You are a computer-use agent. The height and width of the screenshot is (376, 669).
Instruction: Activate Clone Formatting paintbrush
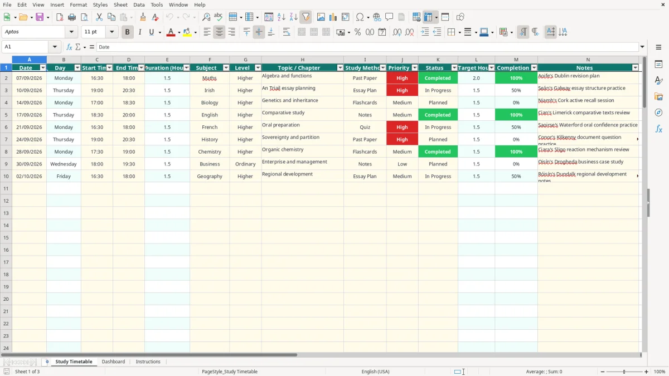143,17
